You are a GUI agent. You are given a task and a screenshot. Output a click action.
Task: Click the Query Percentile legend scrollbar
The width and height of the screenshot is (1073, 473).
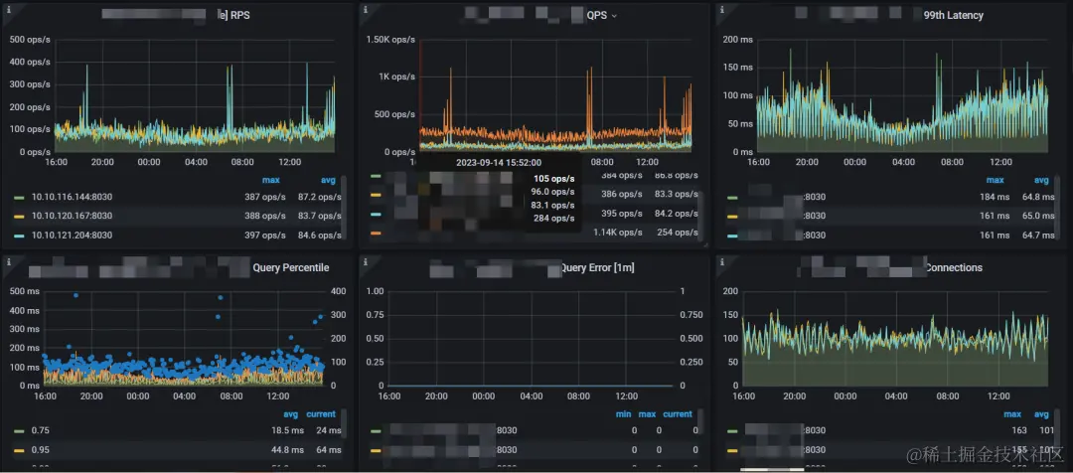tap(343, 424)
